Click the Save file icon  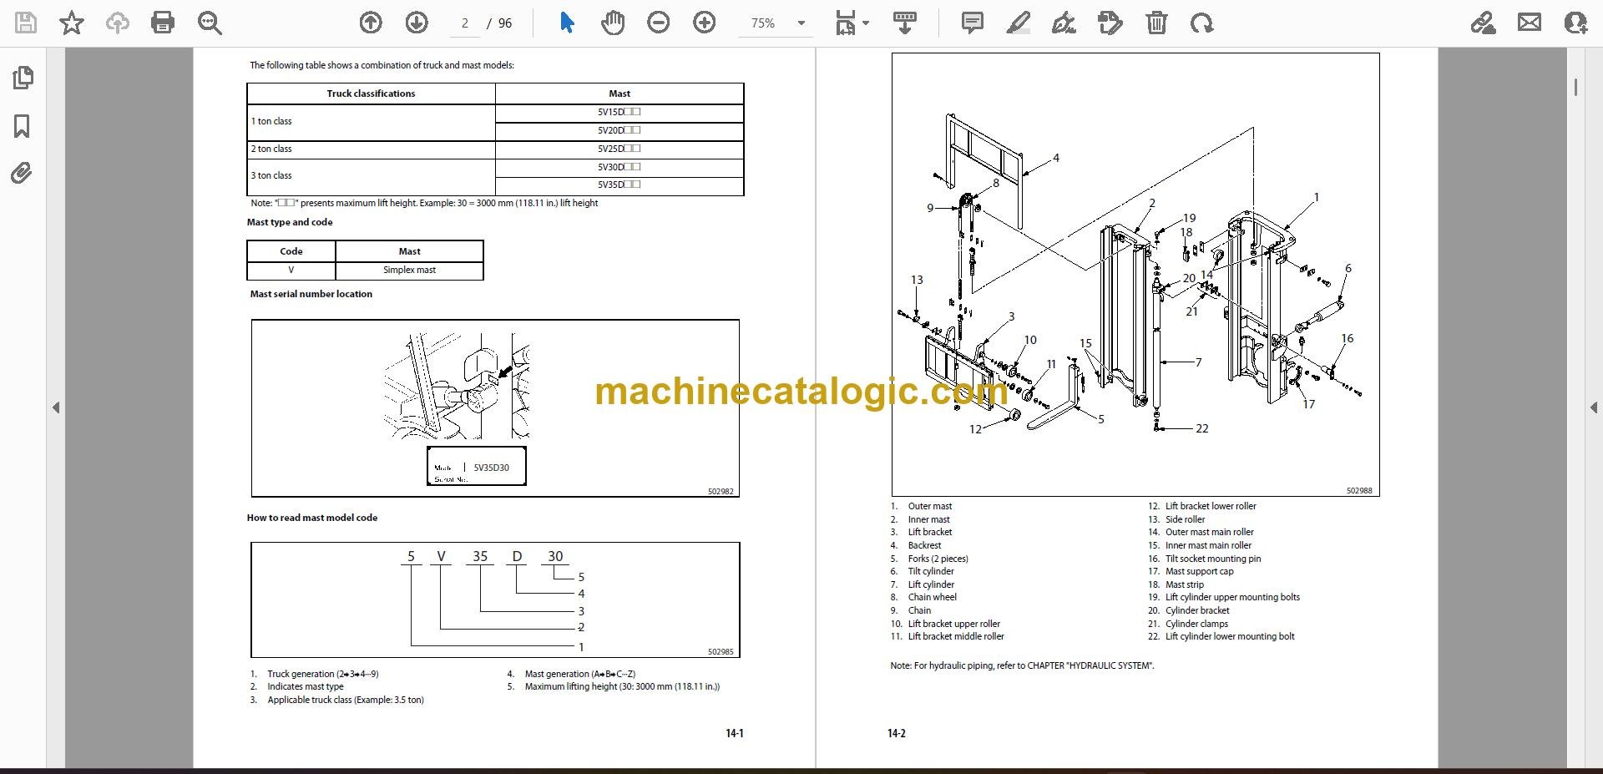tap(26, 23)
